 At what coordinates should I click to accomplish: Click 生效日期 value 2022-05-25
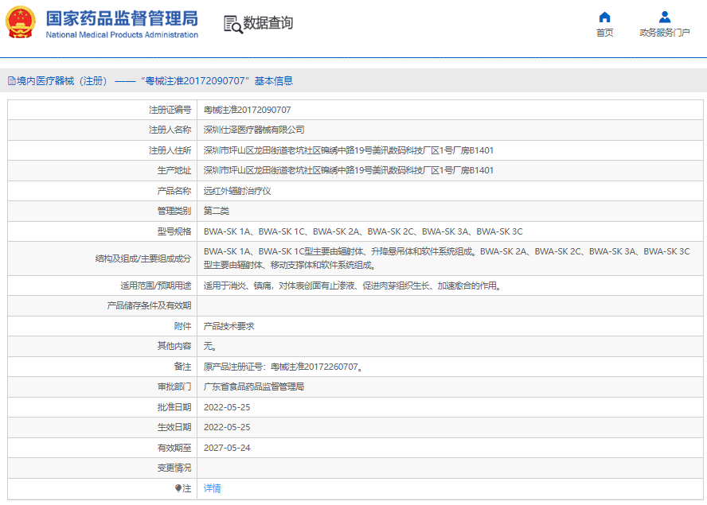click(x=227, y=428)
